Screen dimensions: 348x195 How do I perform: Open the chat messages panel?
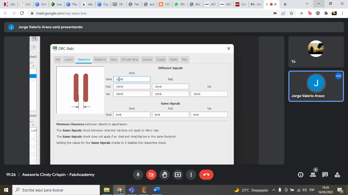pos(325,175)
